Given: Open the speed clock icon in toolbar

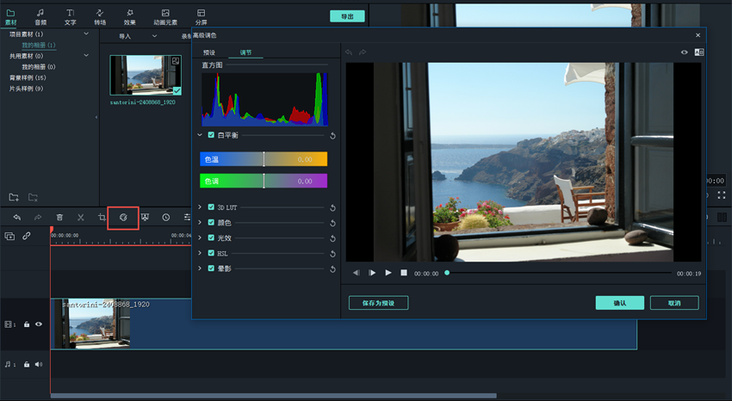Looking at the screenshot, I should coord(166,218).
